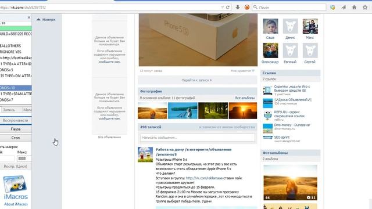Select highlighted macro line ONDS=10
Screen dimensions: 372x209
point(16,88)
